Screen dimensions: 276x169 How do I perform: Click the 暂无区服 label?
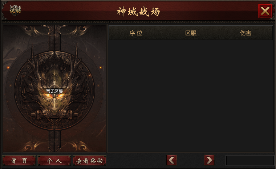click(54, 91)
